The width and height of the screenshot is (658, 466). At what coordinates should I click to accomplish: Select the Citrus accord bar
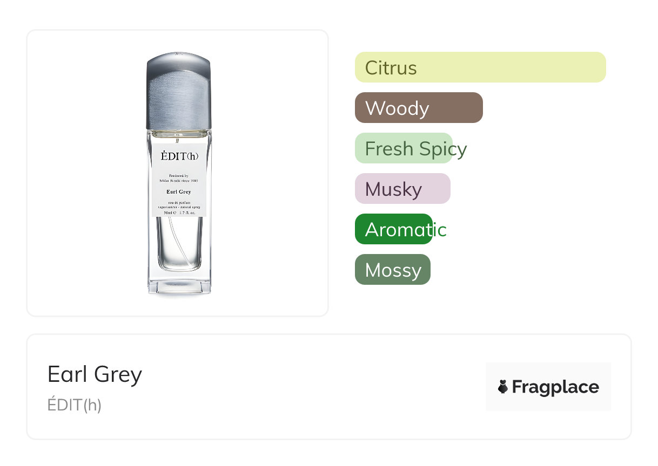480,67
